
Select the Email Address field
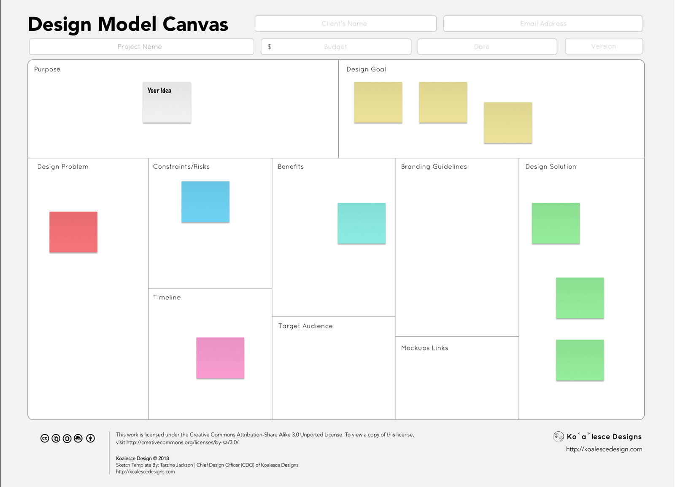(x=543, y=24)
